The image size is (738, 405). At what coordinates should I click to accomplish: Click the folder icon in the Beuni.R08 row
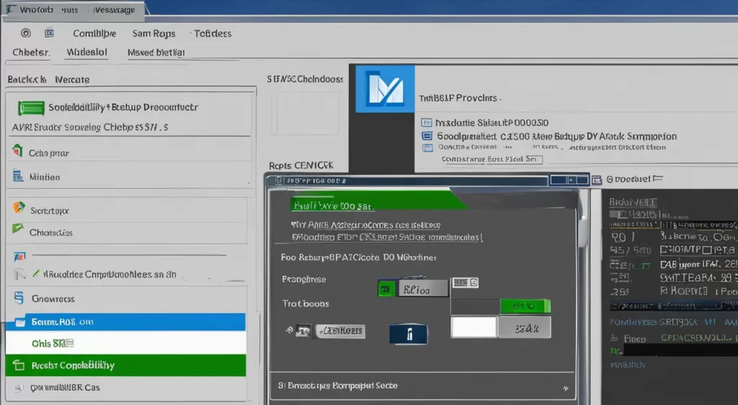pyautogui.click(x=19, y=322)
